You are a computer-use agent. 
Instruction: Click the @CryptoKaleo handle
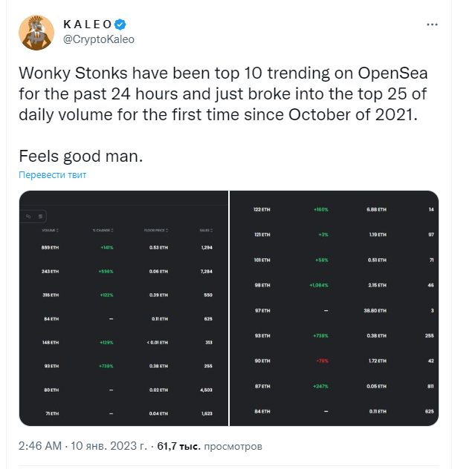[99, 39]
